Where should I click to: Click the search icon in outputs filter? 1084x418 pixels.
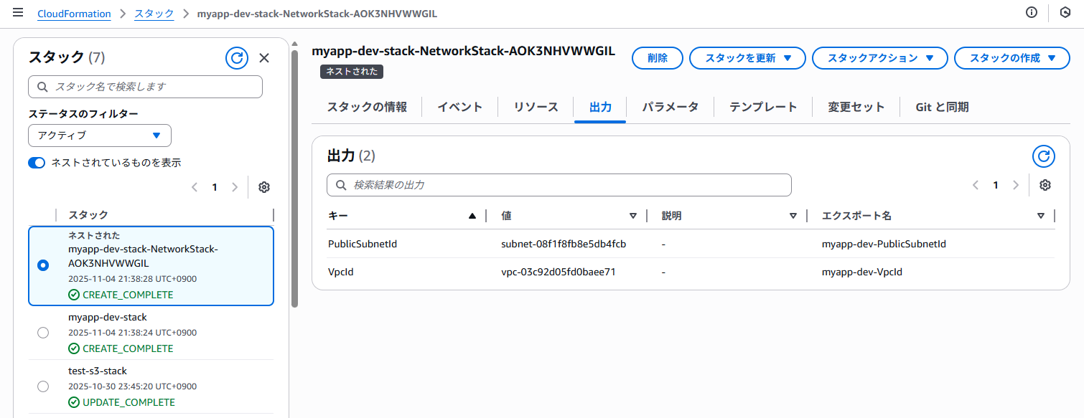[341, 185]
